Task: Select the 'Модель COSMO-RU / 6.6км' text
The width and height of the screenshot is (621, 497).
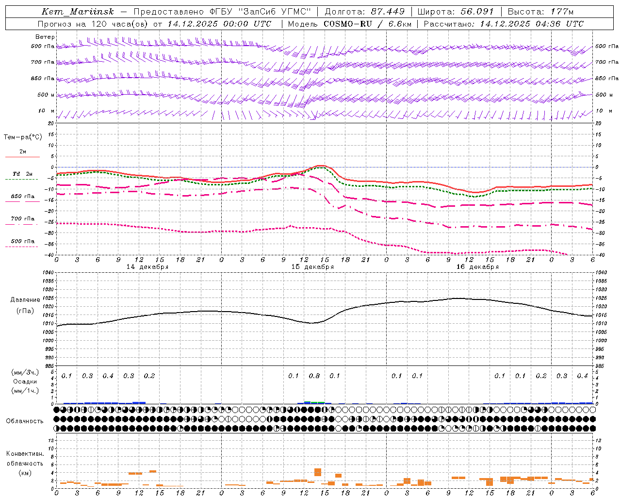Action: pyautogui.click(x=350, y=24)
